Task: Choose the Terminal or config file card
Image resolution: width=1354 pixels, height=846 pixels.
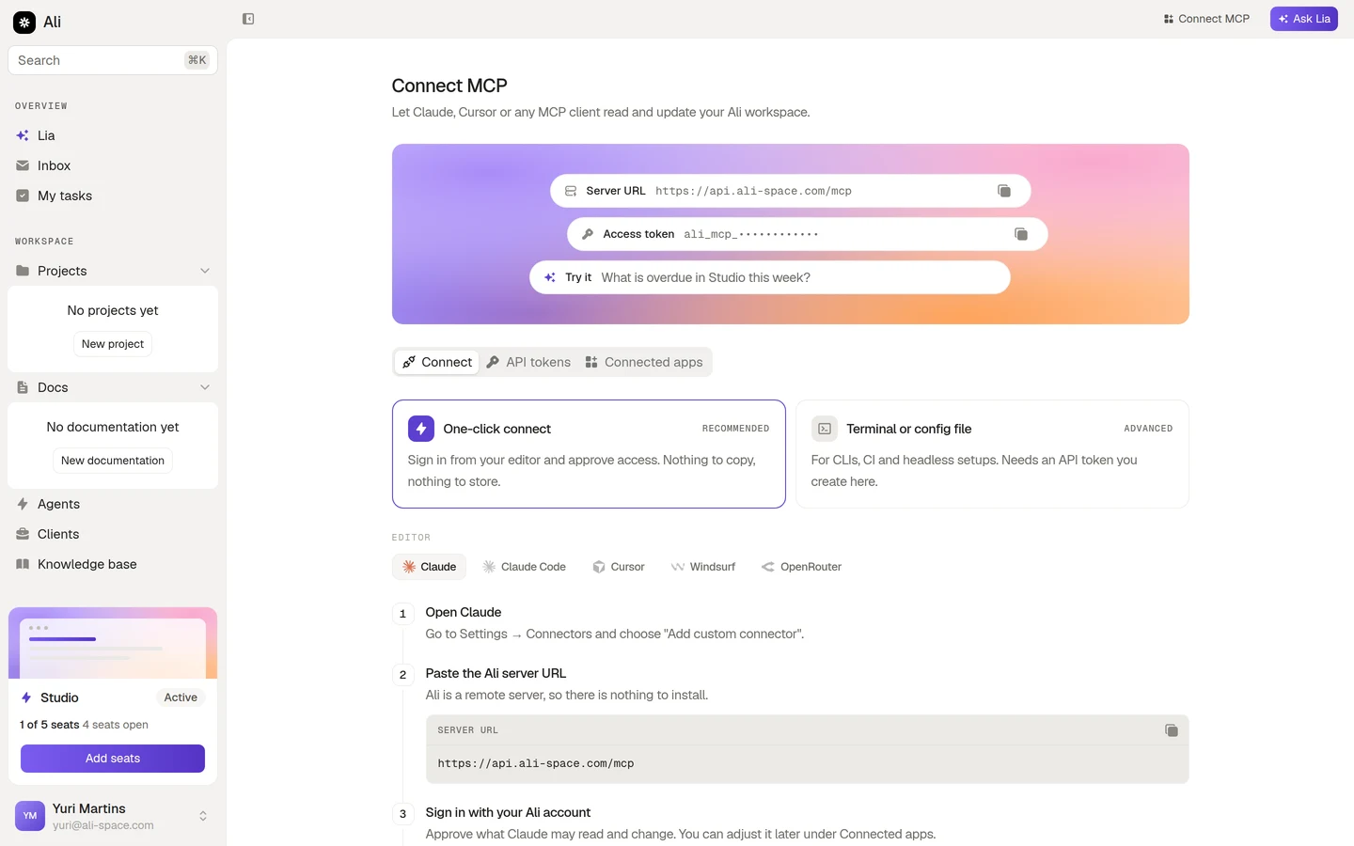Action: point(992,454)
